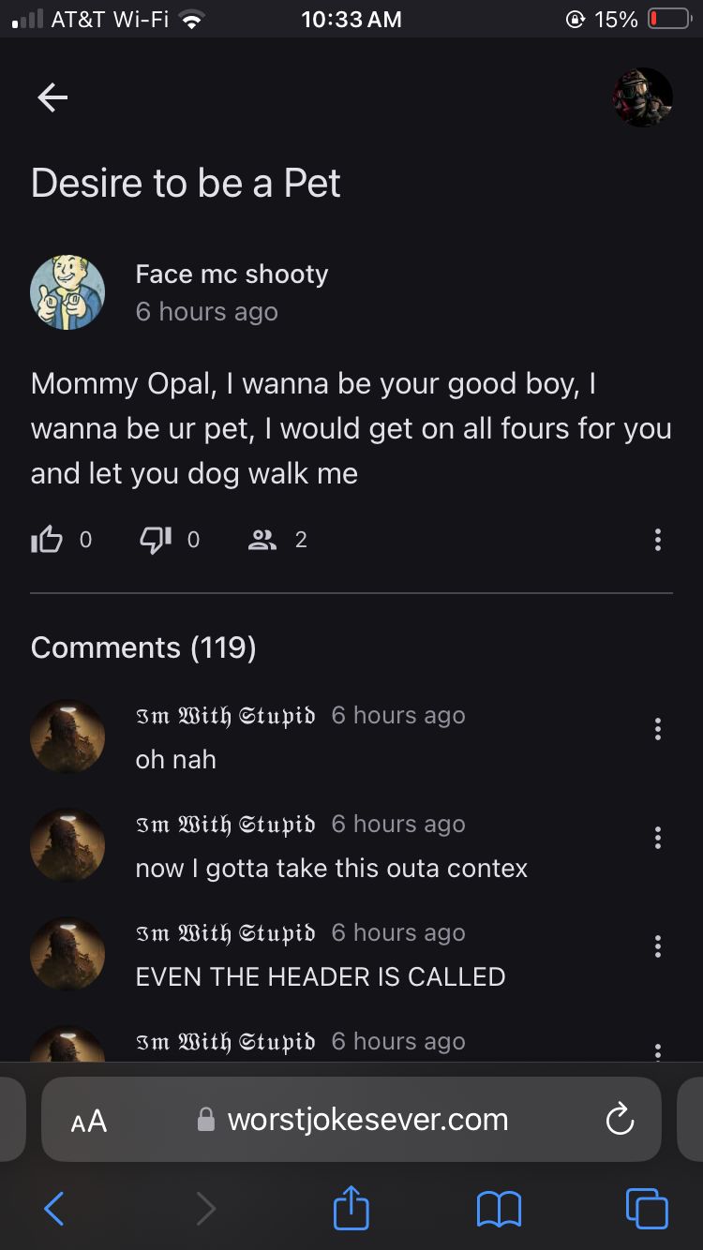
Task: Show open Safari tabs overview
Action: (x=647, y=1209)
